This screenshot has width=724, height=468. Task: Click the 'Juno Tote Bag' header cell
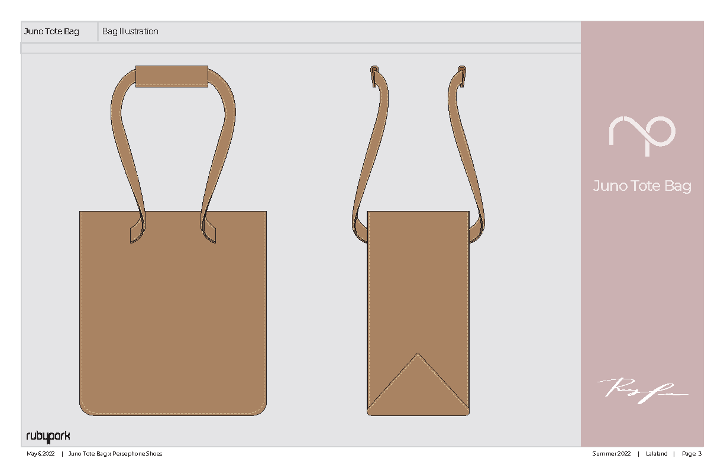(59, 32)
